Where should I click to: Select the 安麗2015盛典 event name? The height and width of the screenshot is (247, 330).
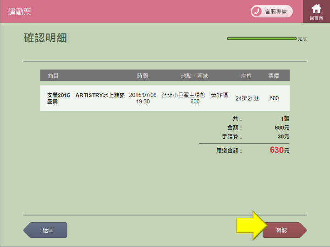tap(59, 98)
